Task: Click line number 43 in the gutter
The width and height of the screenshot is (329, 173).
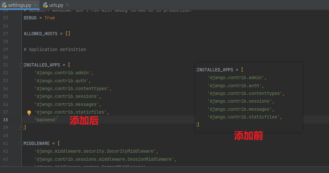Action: [6, 159]
